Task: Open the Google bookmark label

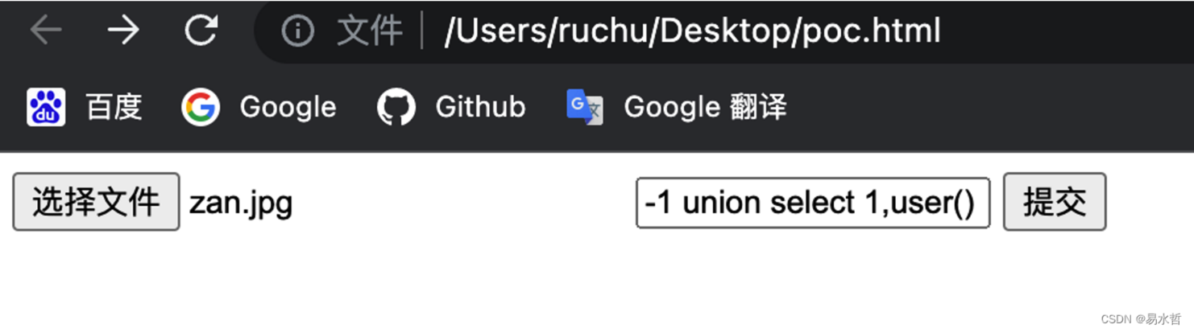Action: coord(288,107)
